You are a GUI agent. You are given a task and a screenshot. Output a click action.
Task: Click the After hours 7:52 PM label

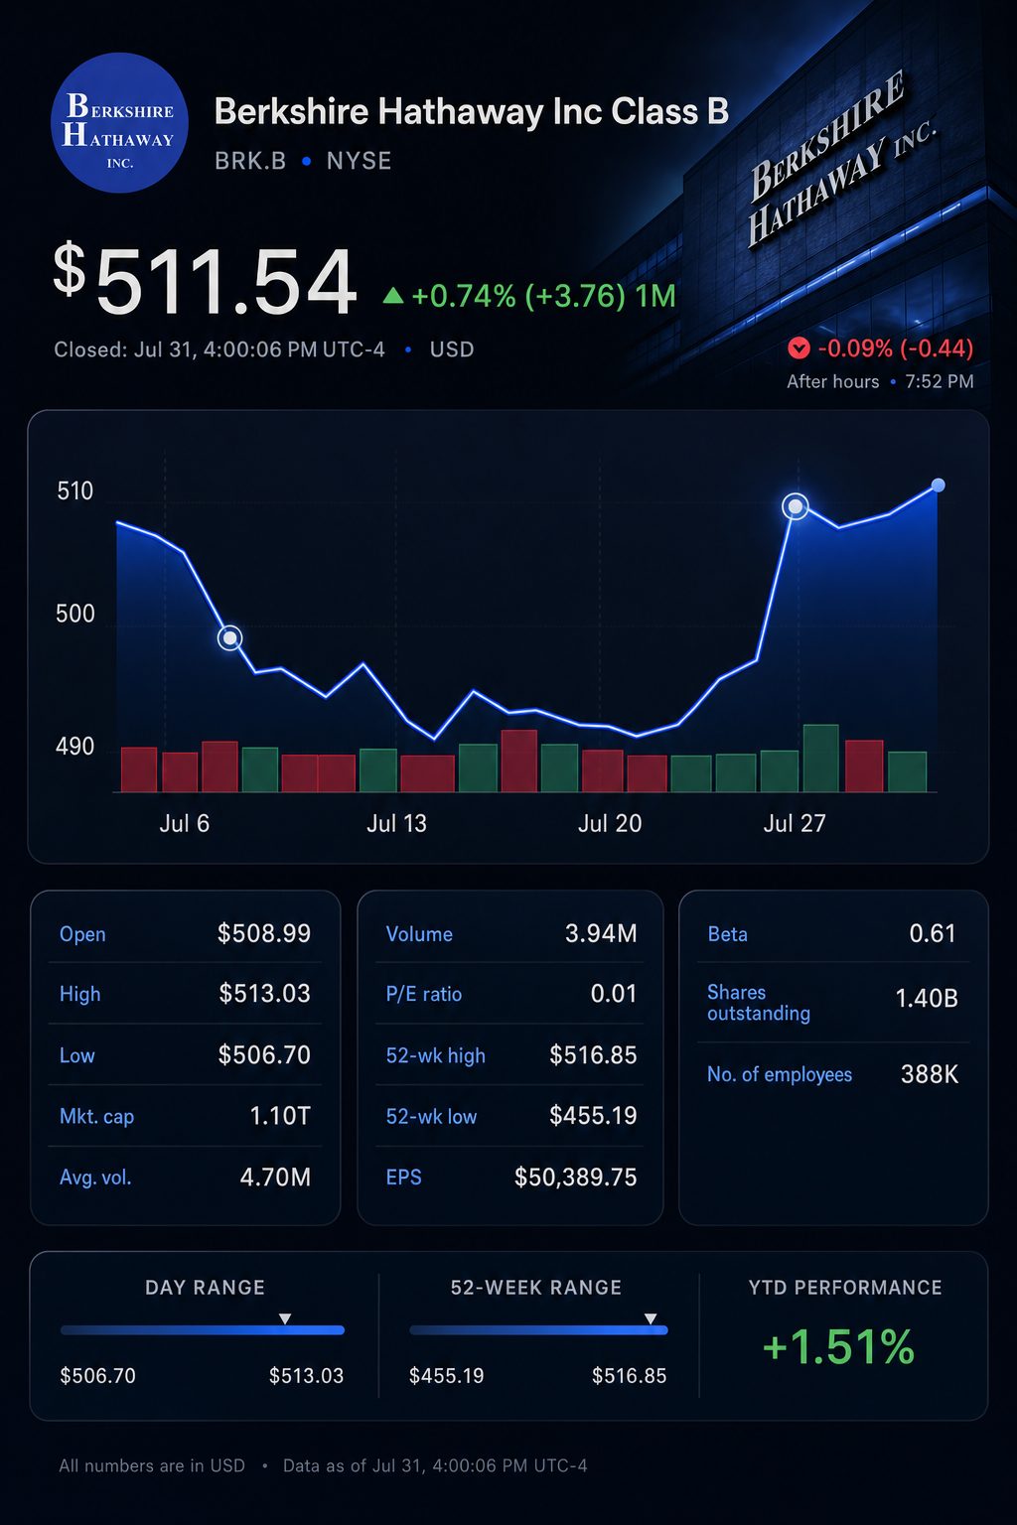click(880, 381)
